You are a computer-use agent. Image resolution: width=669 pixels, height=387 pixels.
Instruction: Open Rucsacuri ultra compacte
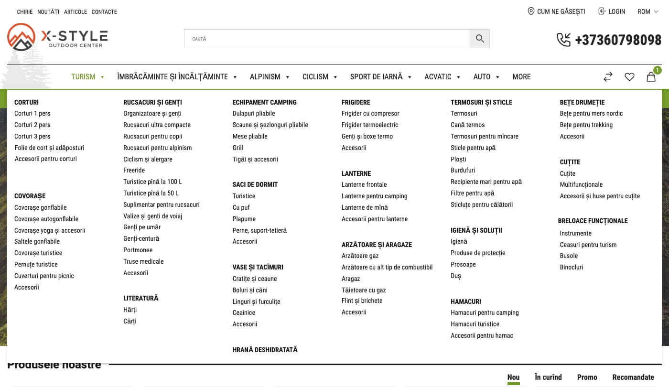(157, 125)
